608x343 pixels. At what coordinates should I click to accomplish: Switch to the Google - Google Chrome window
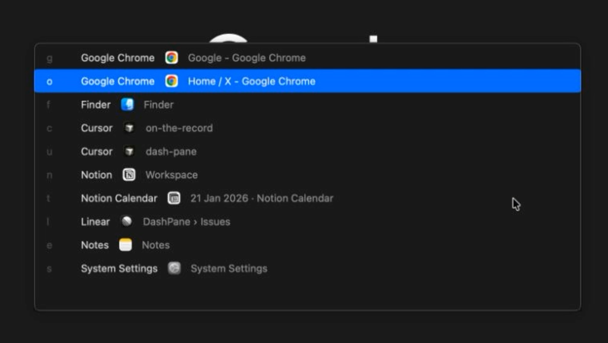[247, 58]
